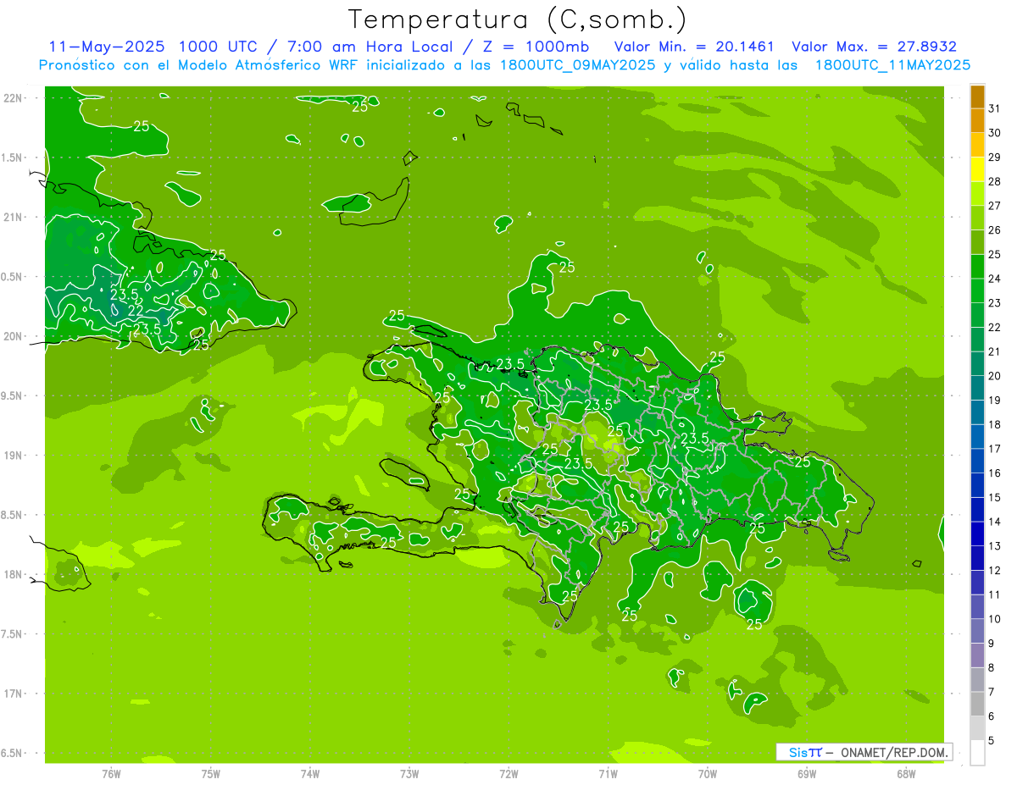Pick the orange legend swatch between 30 and 31

(977, 120)
